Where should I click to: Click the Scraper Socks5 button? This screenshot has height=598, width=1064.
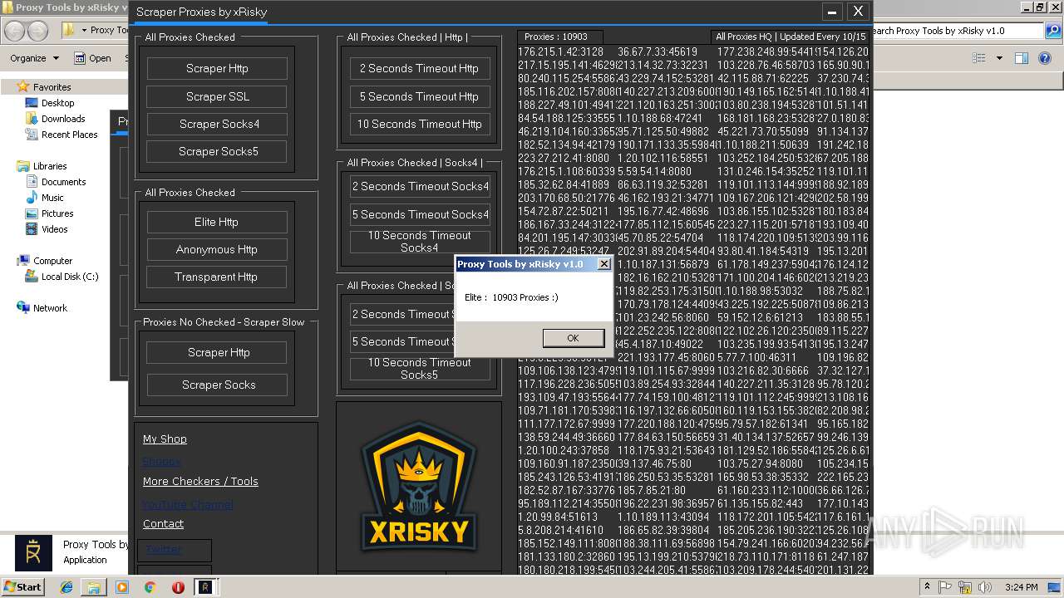pos(217,151)
